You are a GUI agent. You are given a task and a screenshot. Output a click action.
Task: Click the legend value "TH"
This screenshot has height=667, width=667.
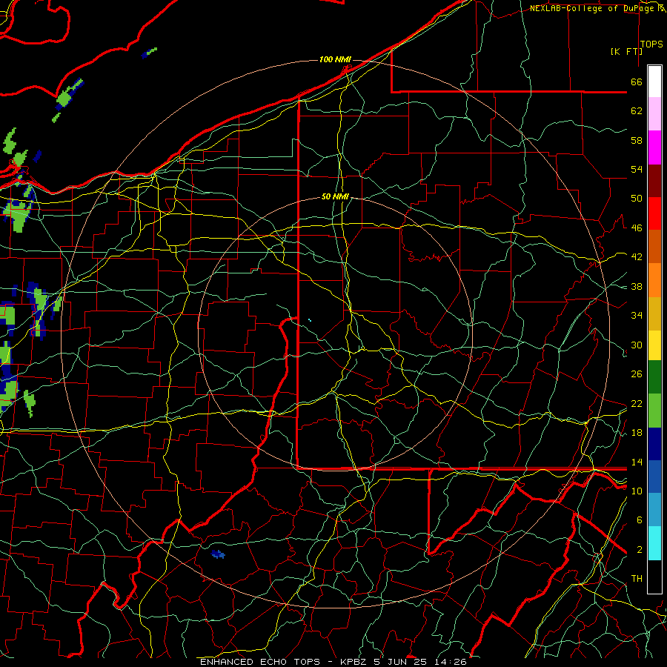pos(637,579)
